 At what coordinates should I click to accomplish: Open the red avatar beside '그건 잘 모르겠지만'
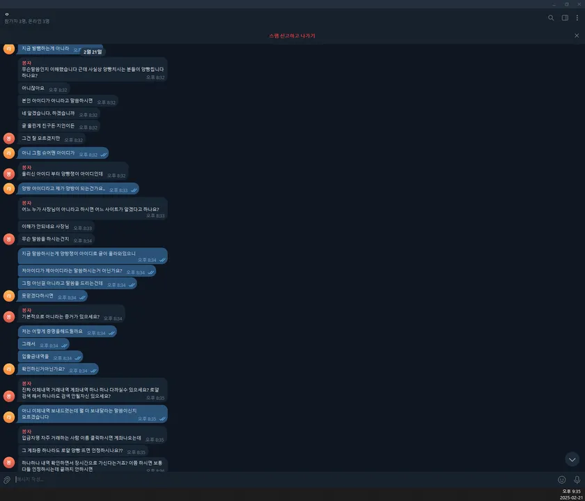(9, 139)
